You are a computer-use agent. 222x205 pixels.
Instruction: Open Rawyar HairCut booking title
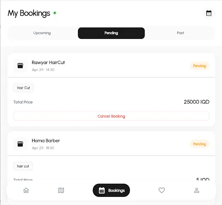48,63
